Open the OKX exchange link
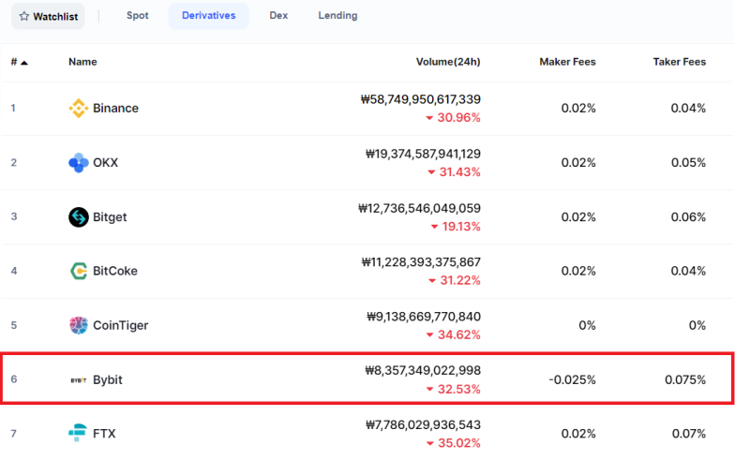This screenshot has height=460, width=750. point(105,163)
